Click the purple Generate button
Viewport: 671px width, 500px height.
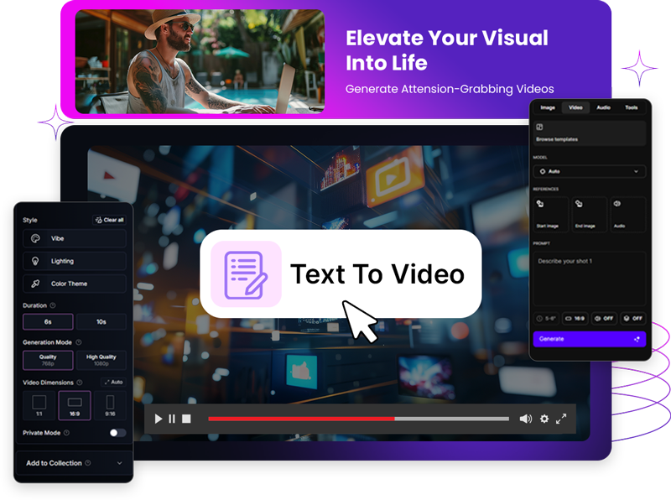pos(590,339)
